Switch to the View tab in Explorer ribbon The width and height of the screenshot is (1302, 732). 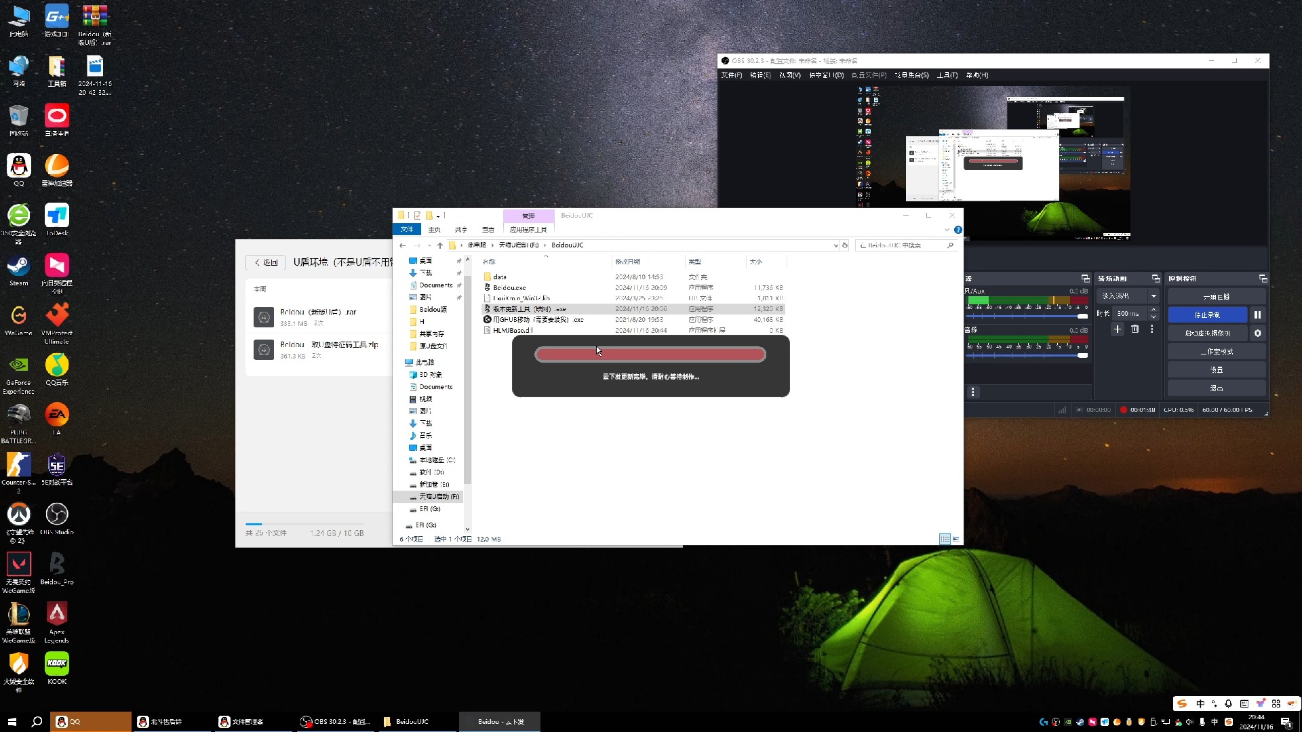(x=488, y=230)
